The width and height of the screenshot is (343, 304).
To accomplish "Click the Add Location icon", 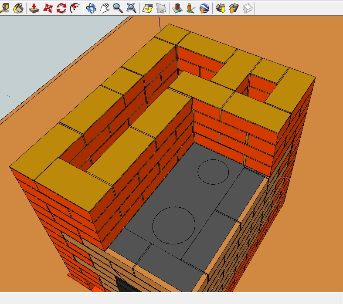I will [147, 8].
